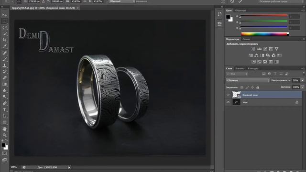Select the Rectangle shape tool
The height and width of the screenshot is (172, 306).
click(x=4, y=122)
